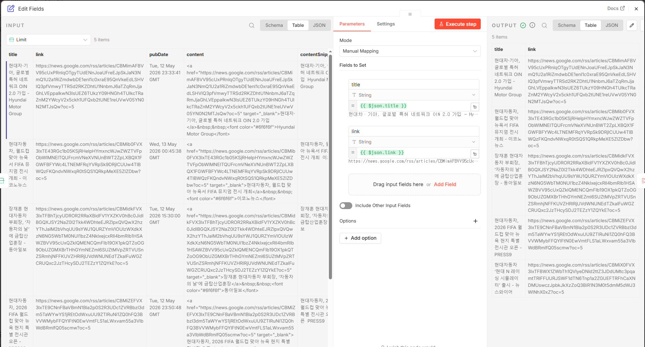Switch INPUT panel to Table view
Viewport: 645px width, 347px height.
[x=298, y=25]
